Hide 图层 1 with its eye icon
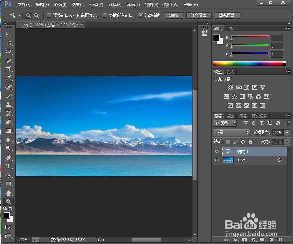This screenshot has height=244, width=293. click(x=217, y=151)
